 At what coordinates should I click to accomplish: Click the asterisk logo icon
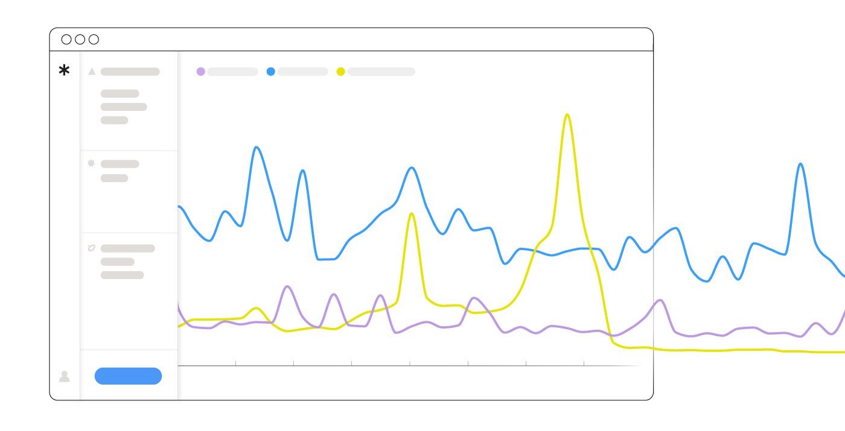64,71
